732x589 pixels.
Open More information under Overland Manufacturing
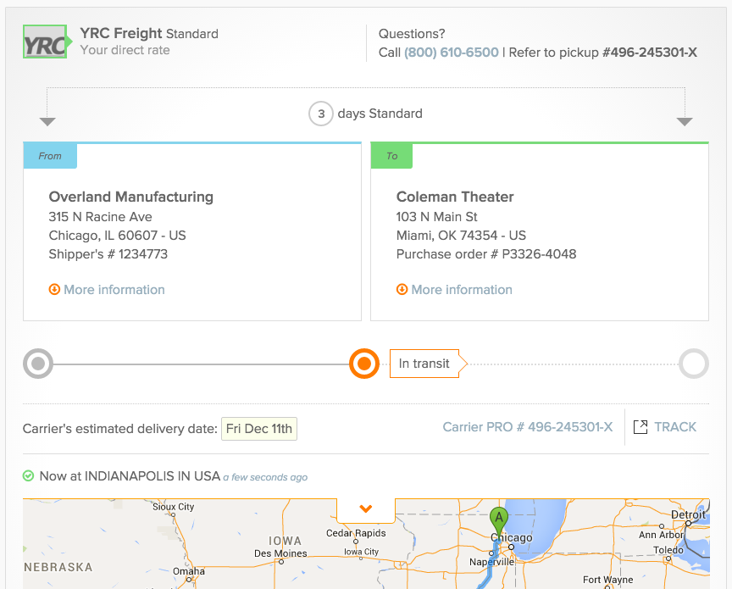[114, 290]
